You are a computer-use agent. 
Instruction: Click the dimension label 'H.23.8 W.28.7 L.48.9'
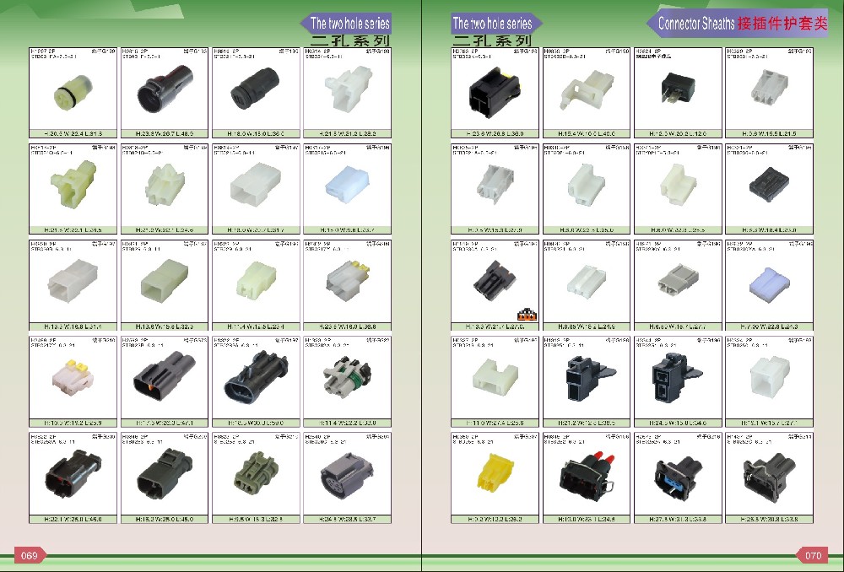pyautogui.click(x=165, y=133)
